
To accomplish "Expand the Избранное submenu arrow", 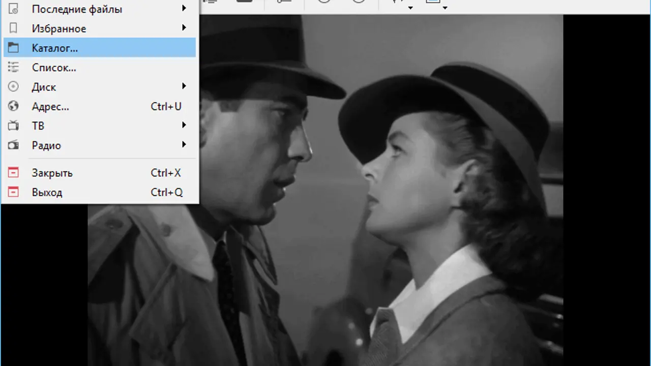I will [x=184, y=28].
